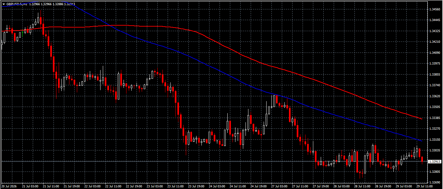This screenshot has width=443, height=189.
Task: Select the 1.32690 price scale label
Action: pos(434,183)
